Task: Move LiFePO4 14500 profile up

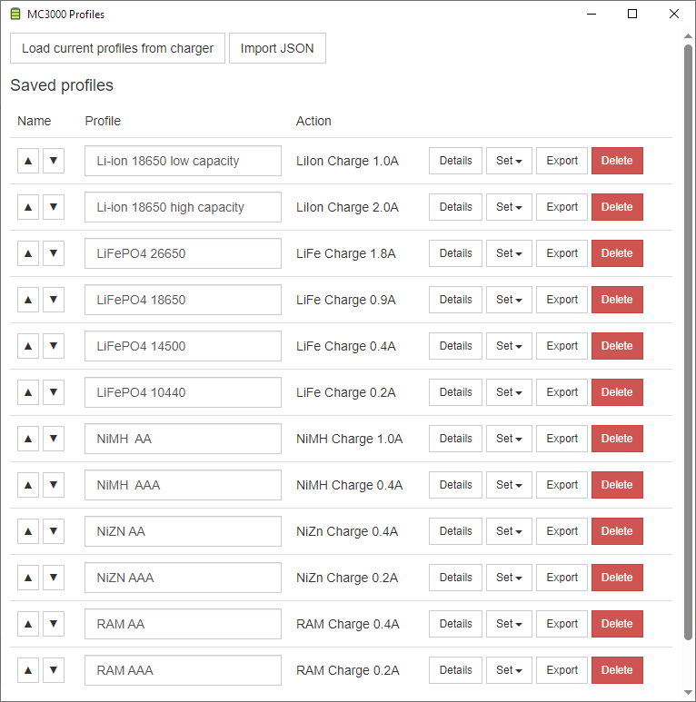Action: point(28,346)
